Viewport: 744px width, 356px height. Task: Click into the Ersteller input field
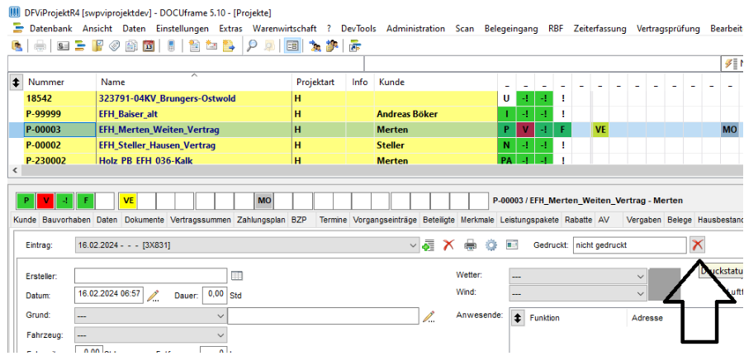151,275
